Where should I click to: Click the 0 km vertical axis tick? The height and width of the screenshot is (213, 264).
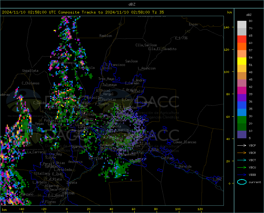[229, 183]
